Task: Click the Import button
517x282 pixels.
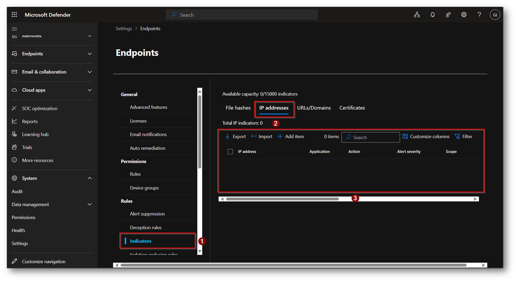Action: pos(262,137)
